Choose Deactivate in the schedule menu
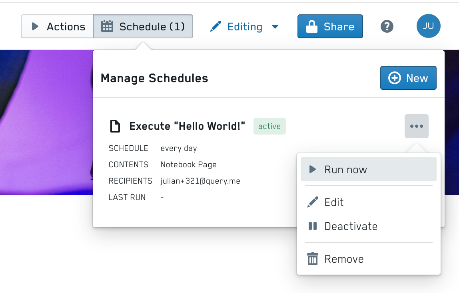The height and width of the screenshot is (293, 459). click(368, 226)
